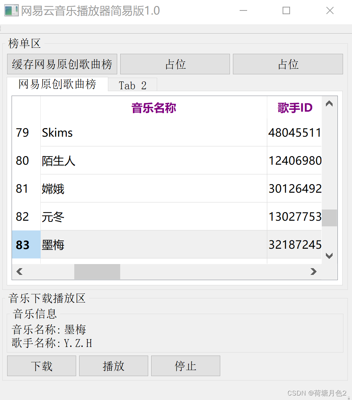Click the horizontal scrollbar right arrow
This screenshot has height=400, width=352.
tap(314, 272)
